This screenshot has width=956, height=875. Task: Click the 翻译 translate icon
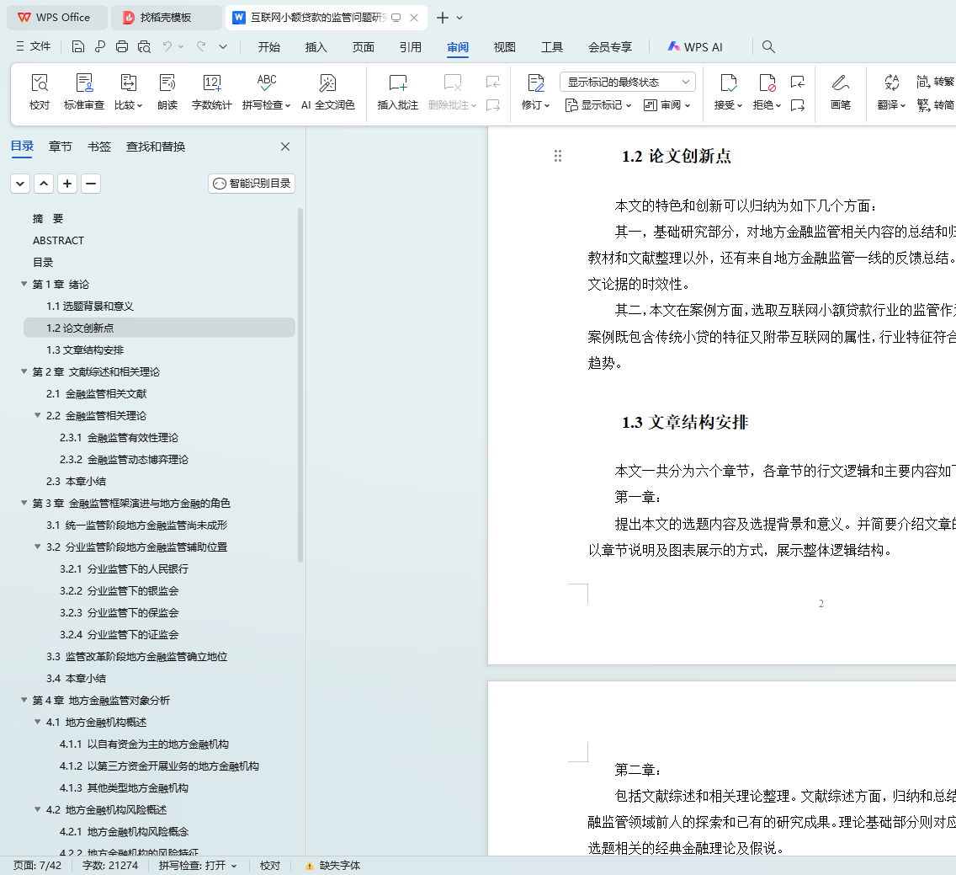(x=891, y=83)
